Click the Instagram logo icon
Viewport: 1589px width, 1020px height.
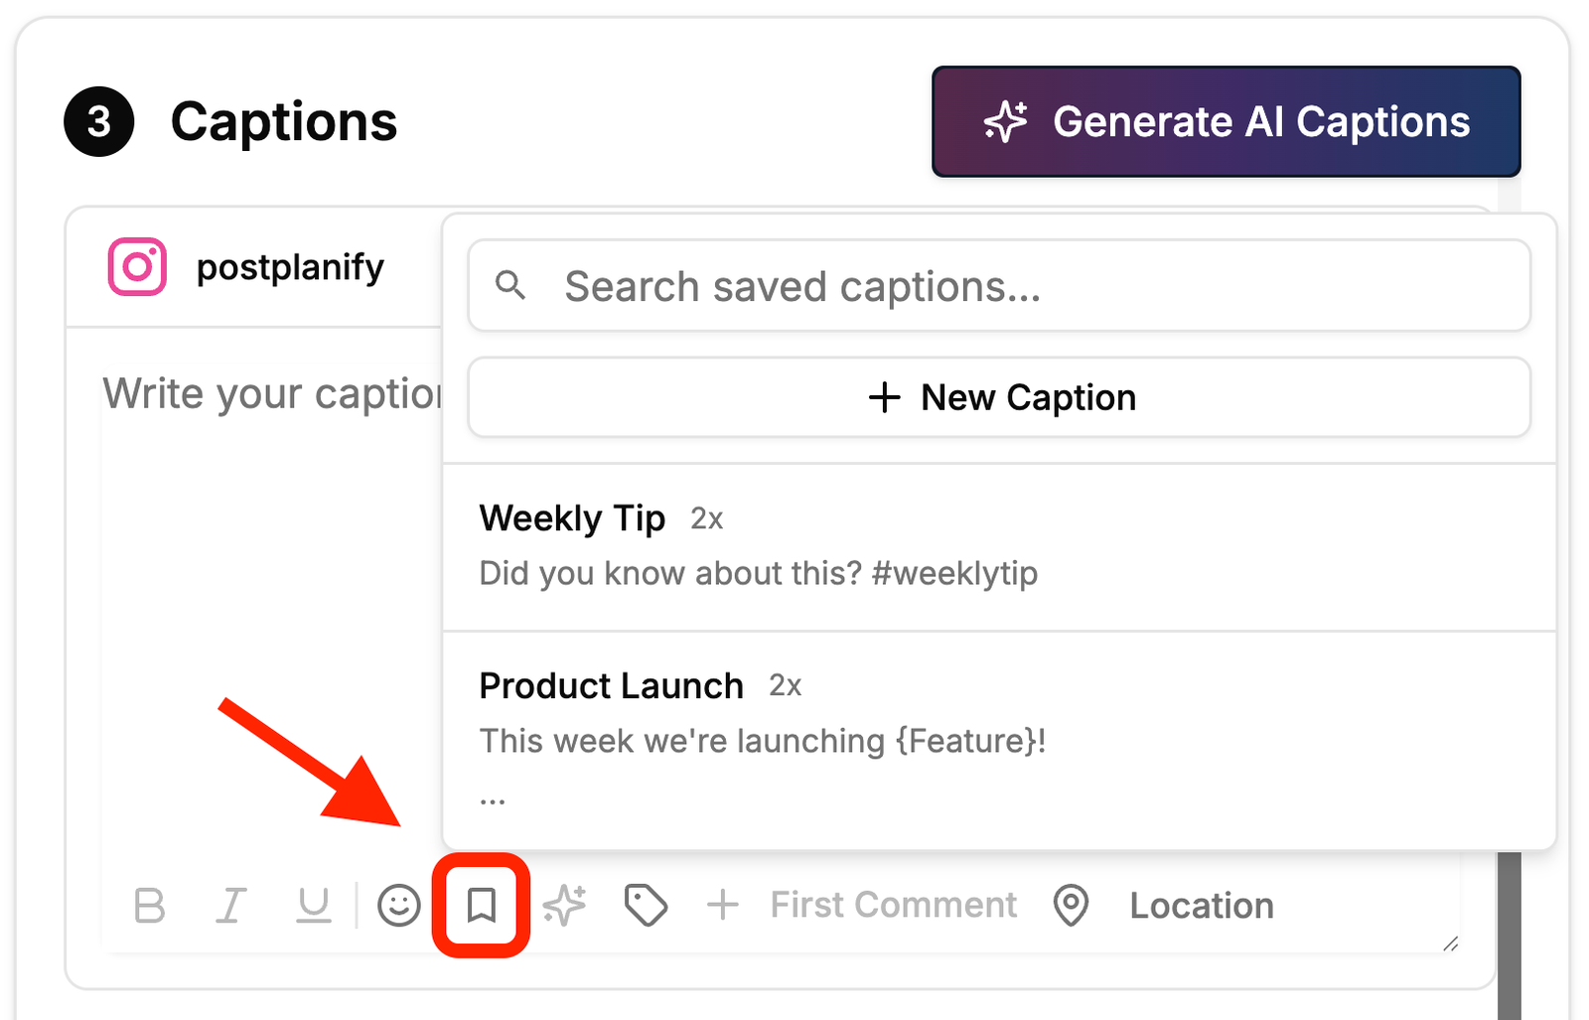click(x=137, y=266)
